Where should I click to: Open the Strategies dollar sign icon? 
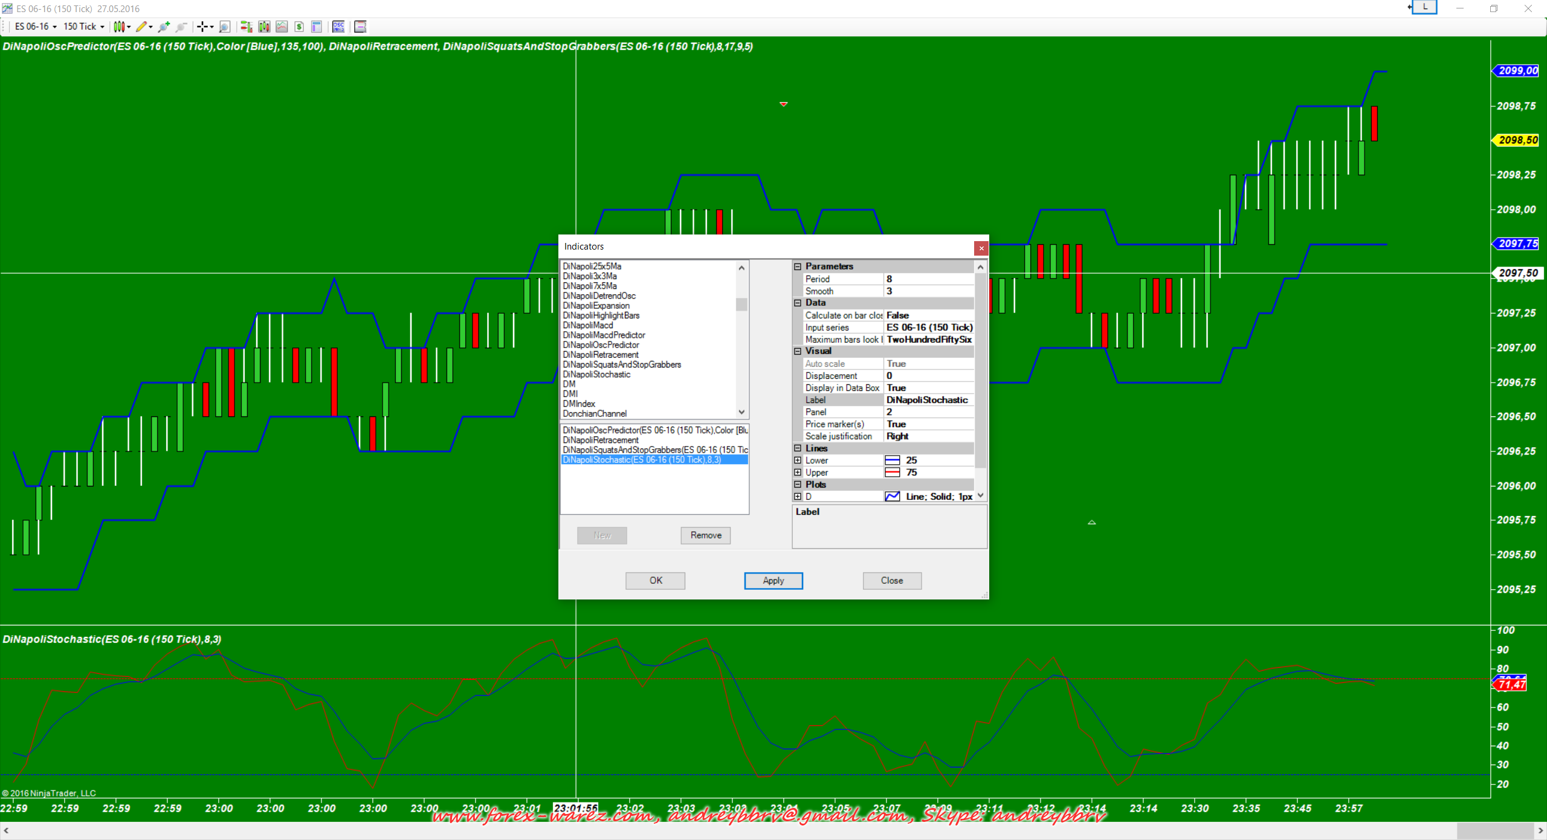click(x=299, y=27)
